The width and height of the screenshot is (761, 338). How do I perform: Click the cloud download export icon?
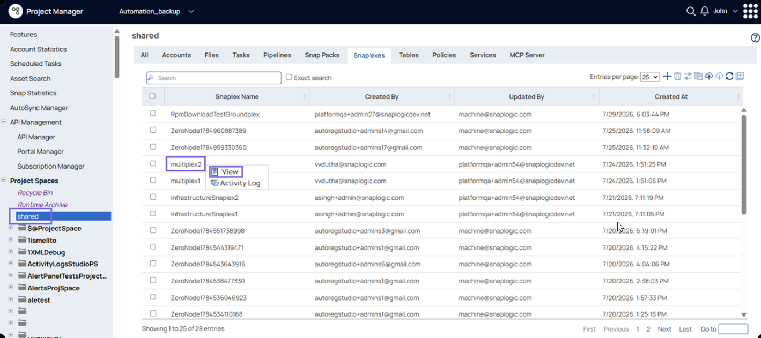pyautogui.click(x=719, y=77)
